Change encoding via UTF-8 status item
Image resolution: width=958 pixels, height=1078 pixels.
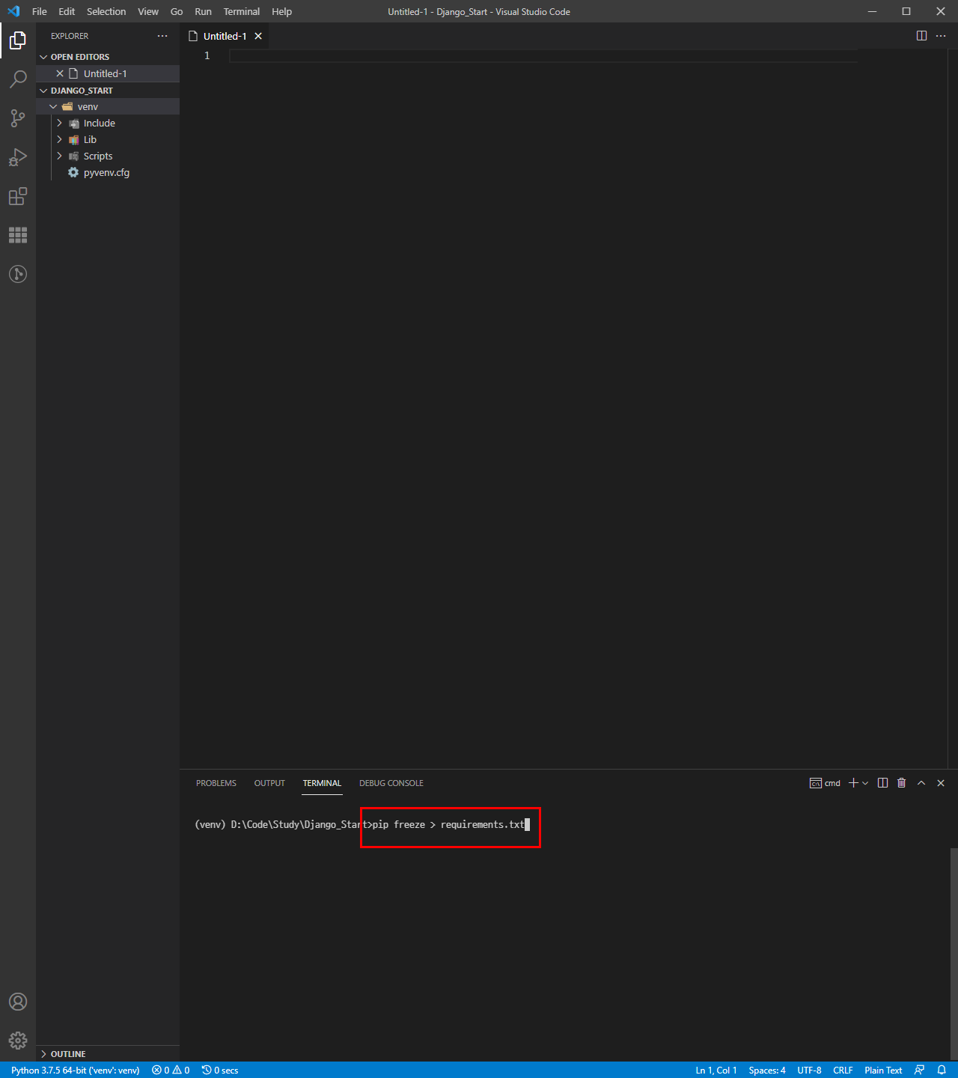[809, 1070]
